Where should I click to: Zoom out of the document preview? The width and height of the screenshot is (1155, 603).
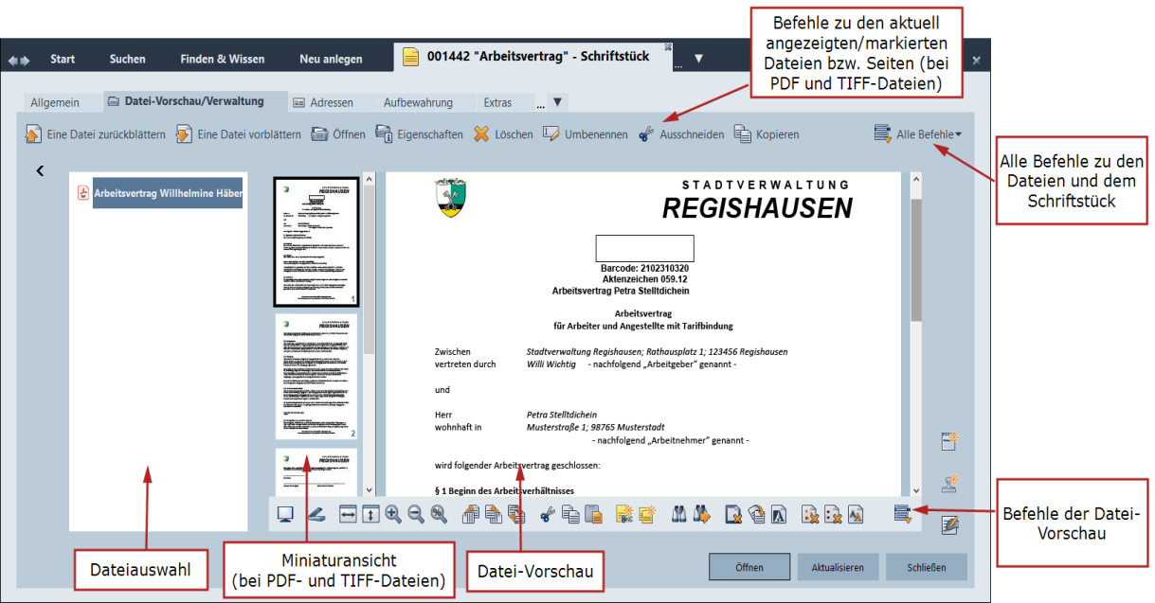click(x=415, y=515)
